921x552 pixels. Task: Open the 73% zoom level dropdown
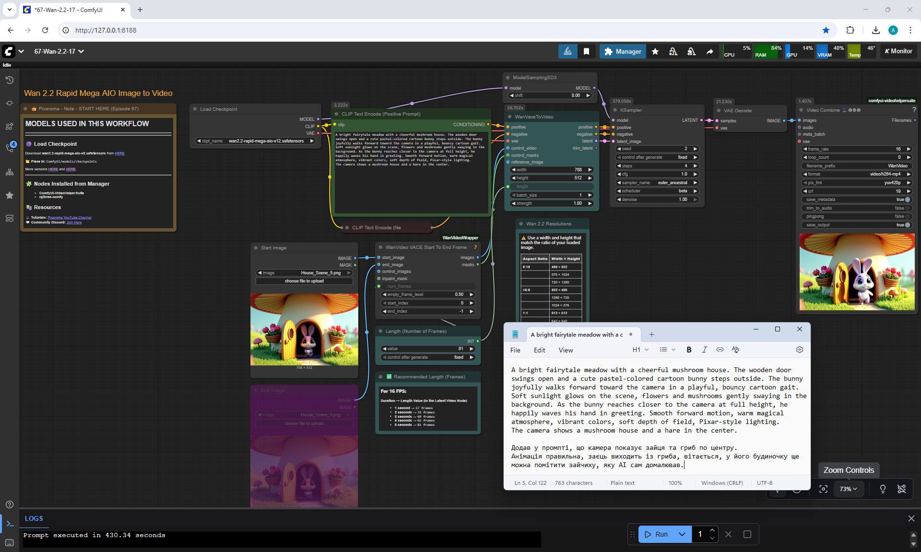(x=848, y=489)
